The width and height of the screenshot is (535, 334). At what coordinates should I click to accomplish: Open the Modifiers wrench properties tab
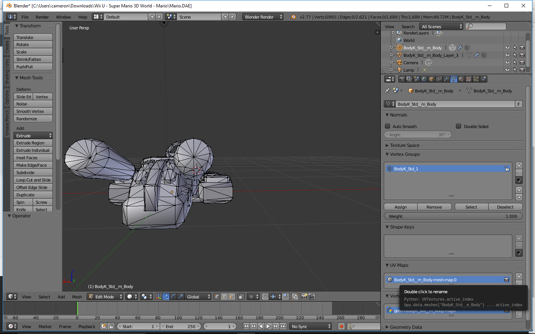[446, 79]
